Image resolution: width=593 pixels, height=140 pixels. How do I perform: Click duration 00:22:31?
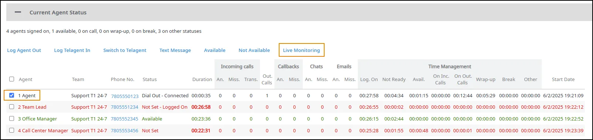tap(201, 131)
